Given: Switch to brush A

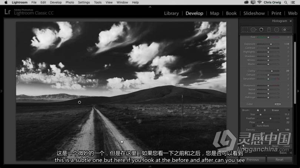Looking at the screenshot, I should tap(258, 110).
